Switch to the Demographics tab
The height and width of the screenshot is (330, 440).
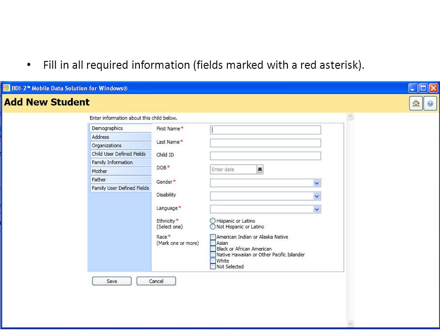tap(121, 128)
